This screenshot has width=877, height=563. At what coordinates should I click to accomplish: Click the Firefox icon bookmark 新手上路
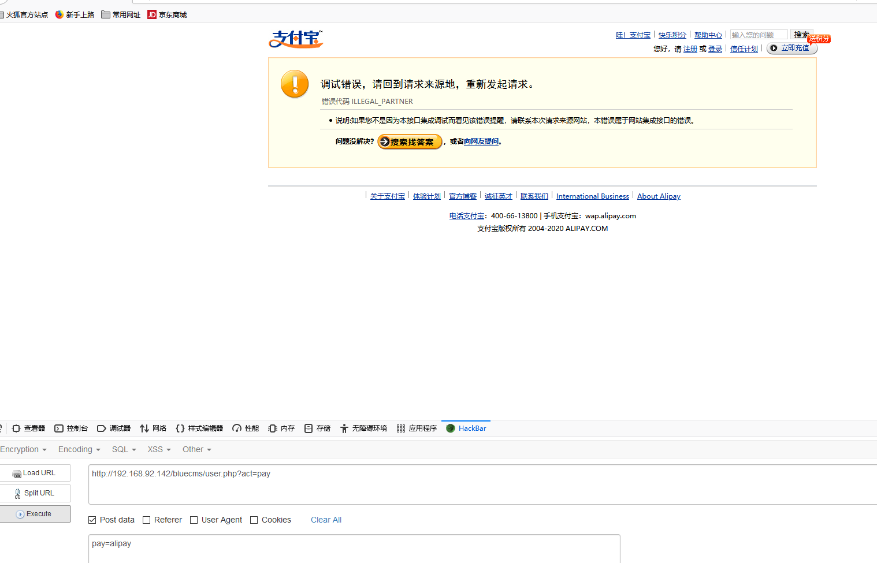[x=75, y=14]
